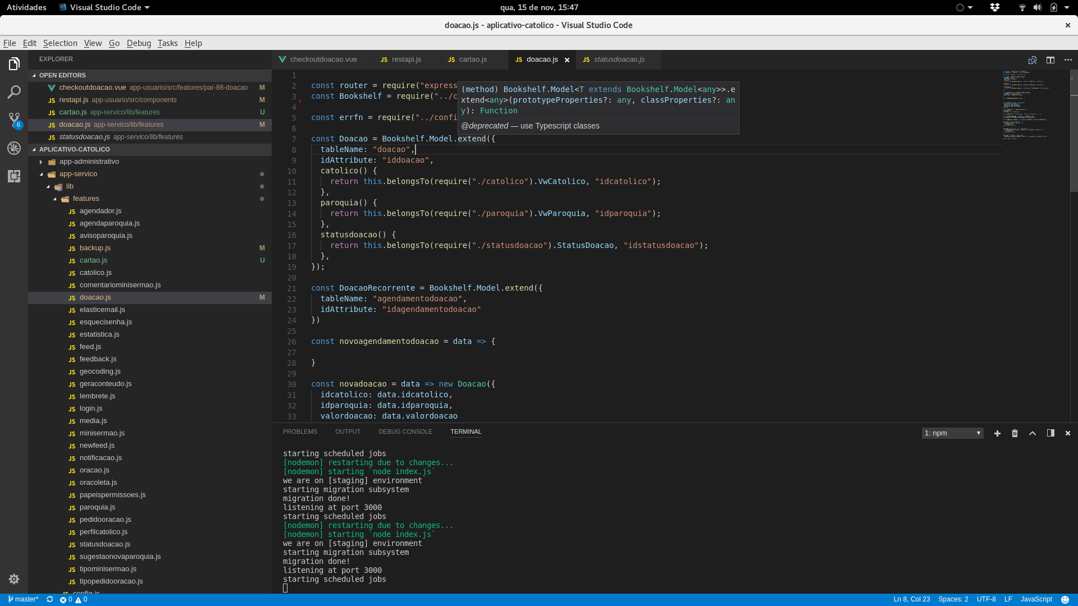This screenshot has width=1078, height=606.
Task: Move the panel using the layout icon
Action: [x=1050, y=433]
